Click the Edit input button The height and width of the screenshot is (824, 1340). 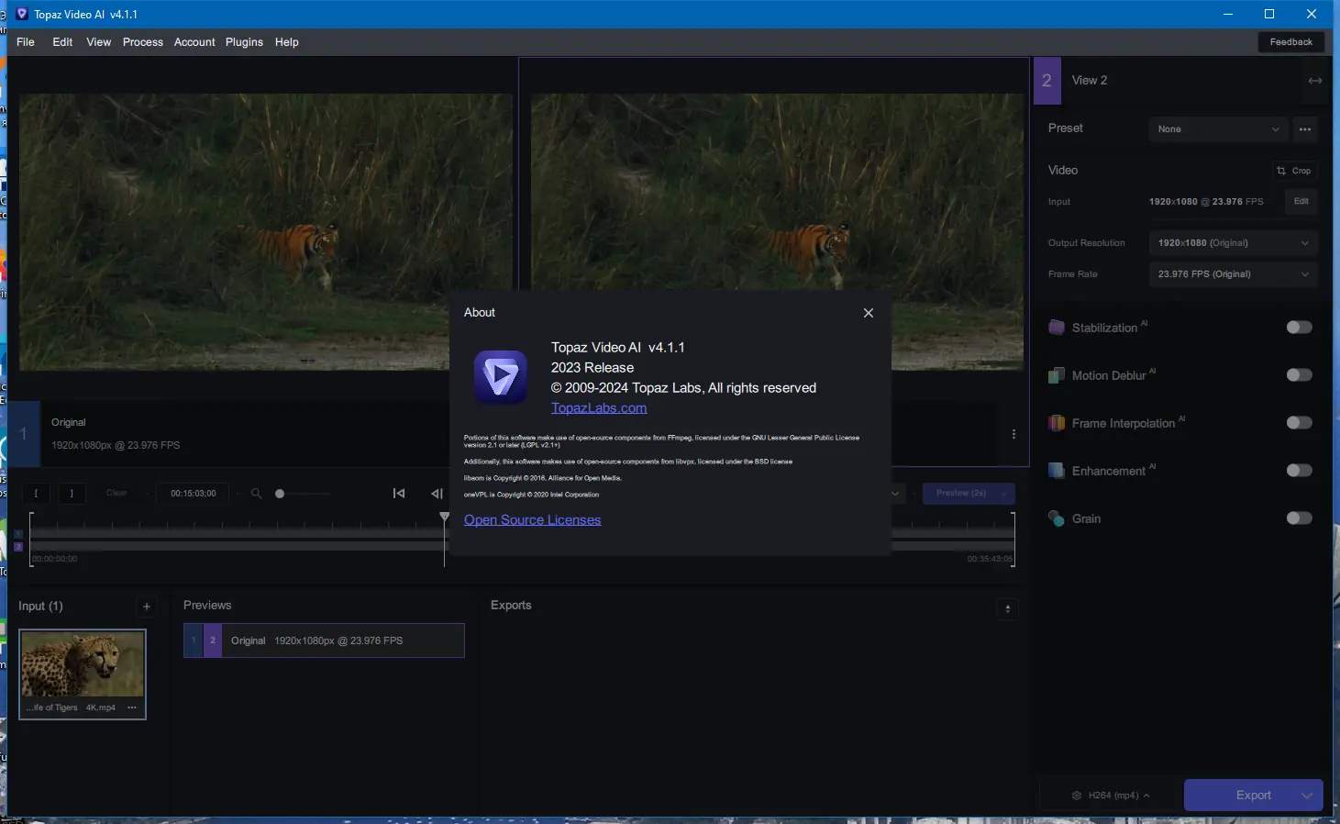[x=1301, y=202]
